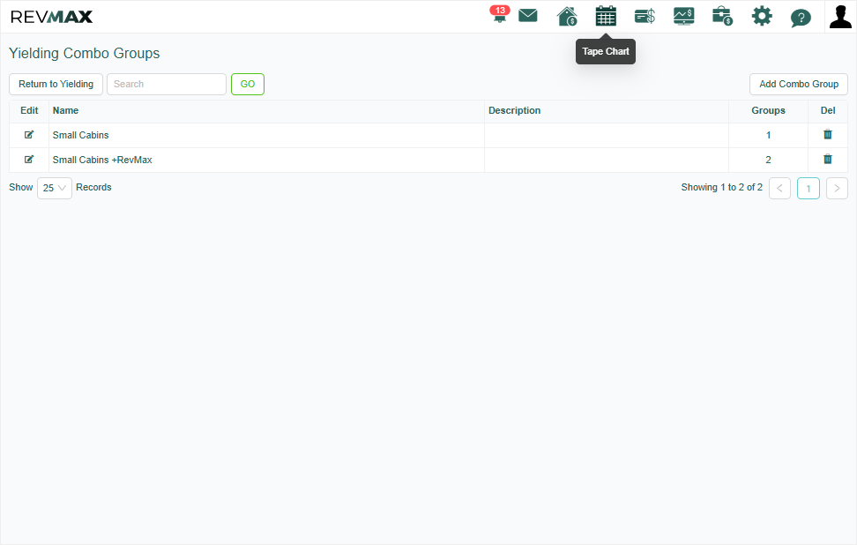857x545 pixels.
Task: Open the notifications bell with 13 badge
Action: click(x=500, y=15)
